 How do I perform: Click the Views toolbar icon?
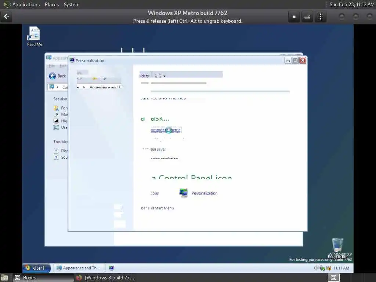coord(158,76)
